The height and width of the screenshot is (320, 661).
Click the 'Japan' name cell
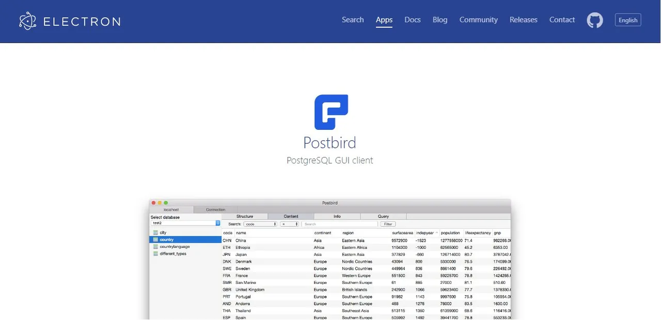coord(241,255)
